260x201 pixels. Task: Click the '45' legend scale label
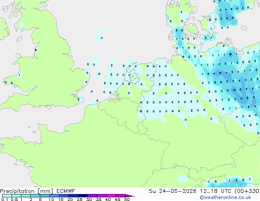[x=117, y=199]
